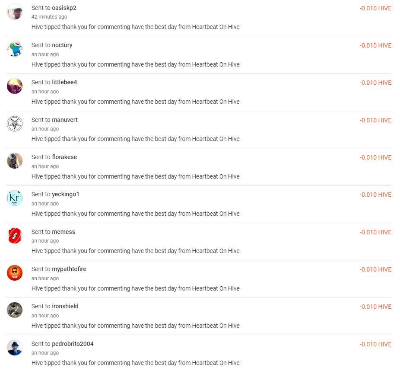Open florakese's profile name

click(64, 157)
